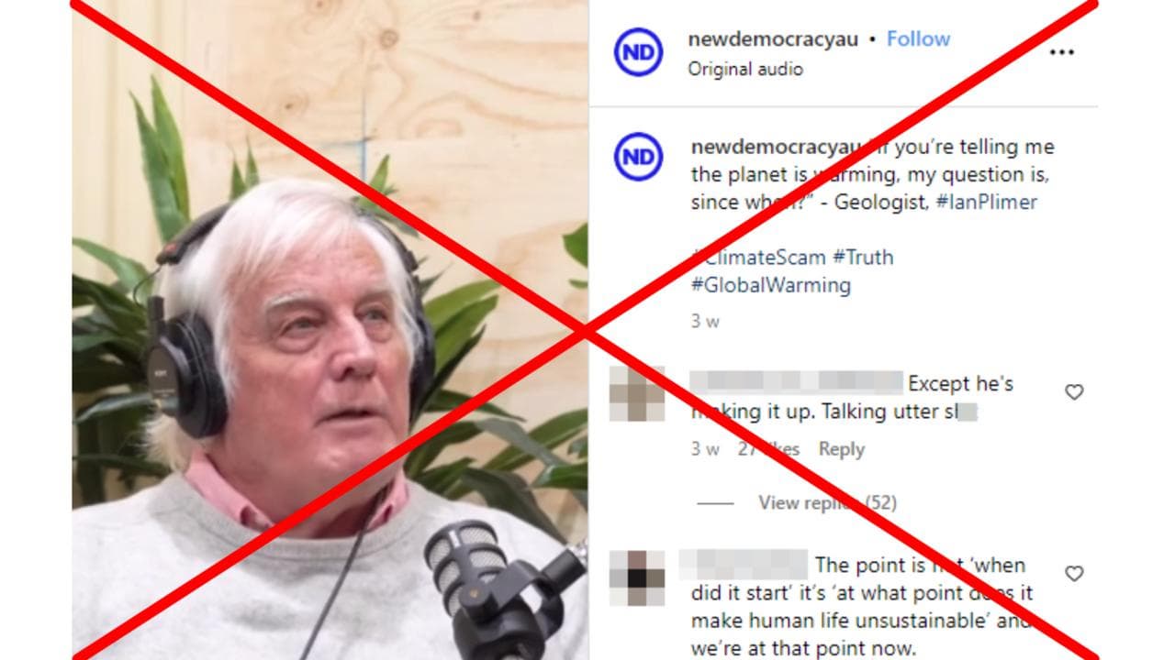This screenshot has width=1175, height=660.
Task: Click the ND avatar beside the caption
Action: tap(638, 158)
